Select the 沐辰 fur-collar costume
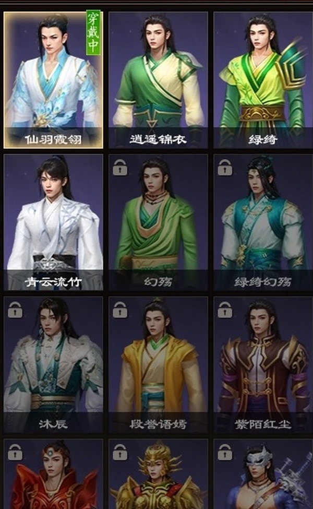This screenshot has height=509, width=313. point(54,364)
